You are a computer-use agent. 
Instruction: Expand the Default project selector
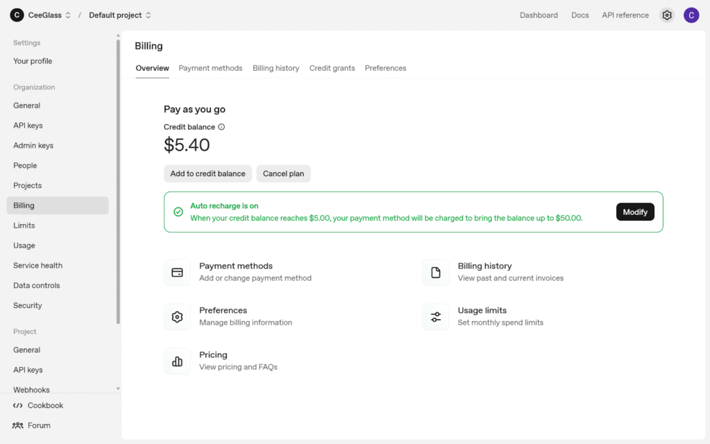pos(148,15)
